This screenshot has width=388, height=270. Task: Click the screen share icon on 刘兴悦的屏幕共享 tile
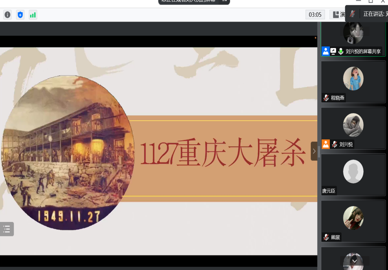pos(333,51)
